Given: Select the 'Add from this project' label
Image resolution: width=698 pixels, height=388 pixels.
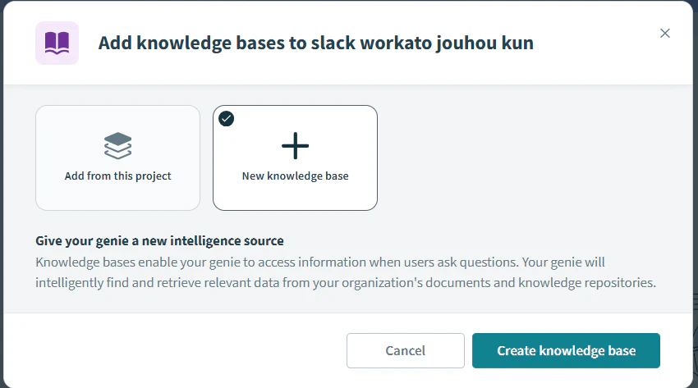Looking at the screenshot, I should (118, 176).
